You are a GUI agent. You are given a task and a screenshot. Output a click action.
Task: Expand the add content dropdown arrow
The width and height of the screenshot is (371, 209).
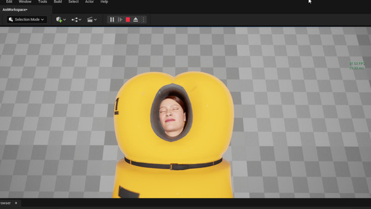click(64, 20)
